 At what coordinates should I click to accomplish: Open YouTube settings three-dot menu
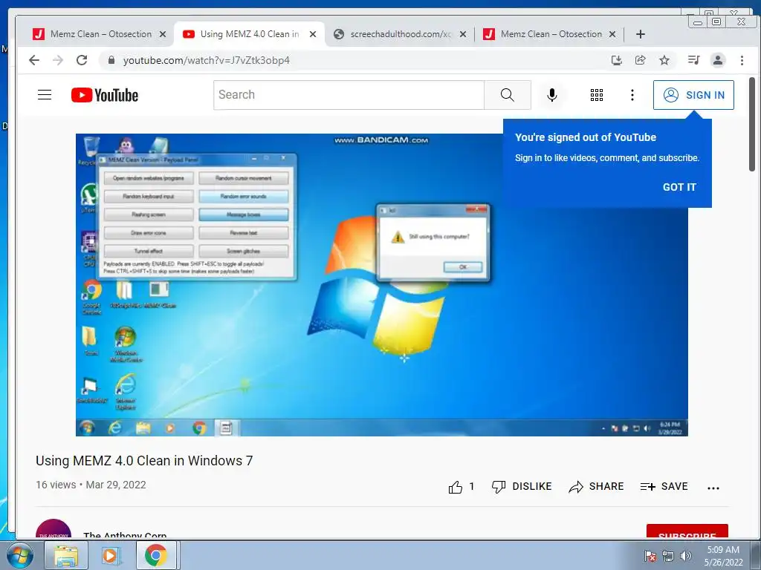632,95
